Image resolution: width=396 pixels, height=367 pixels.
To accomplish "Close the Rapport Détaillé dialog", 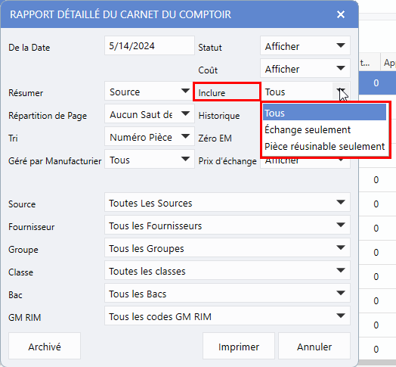I will pos(341,14).
